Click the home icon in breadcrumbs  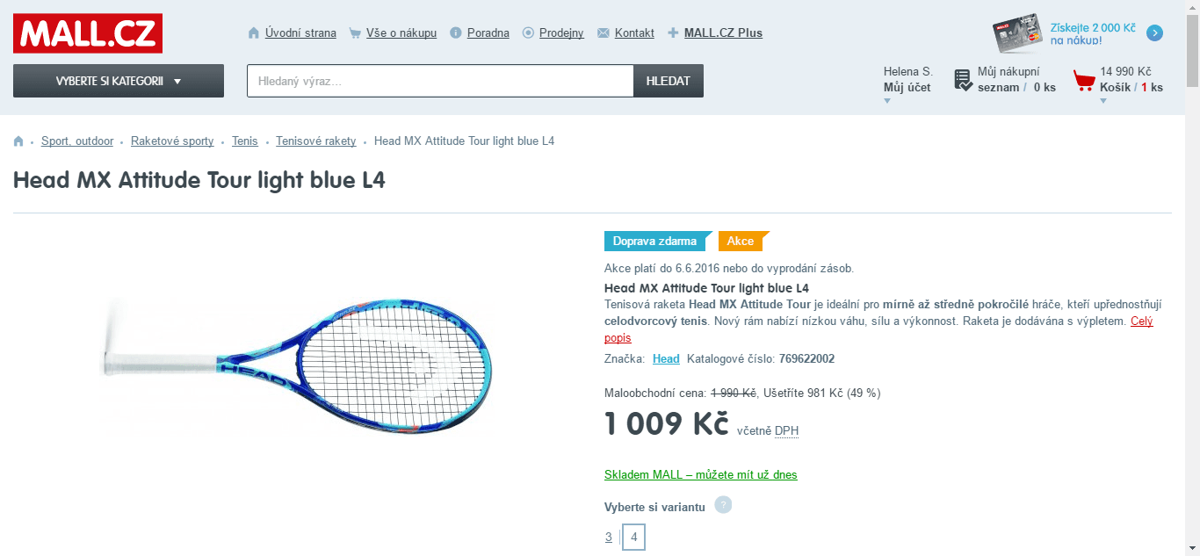(x=18, y=141)
